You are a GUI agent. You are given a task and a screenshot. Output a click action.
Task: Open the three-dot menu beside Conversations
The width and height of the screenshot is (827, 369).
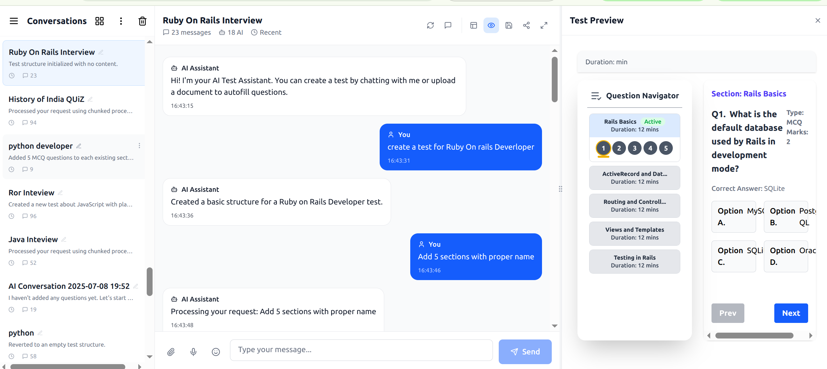(121, 21)
